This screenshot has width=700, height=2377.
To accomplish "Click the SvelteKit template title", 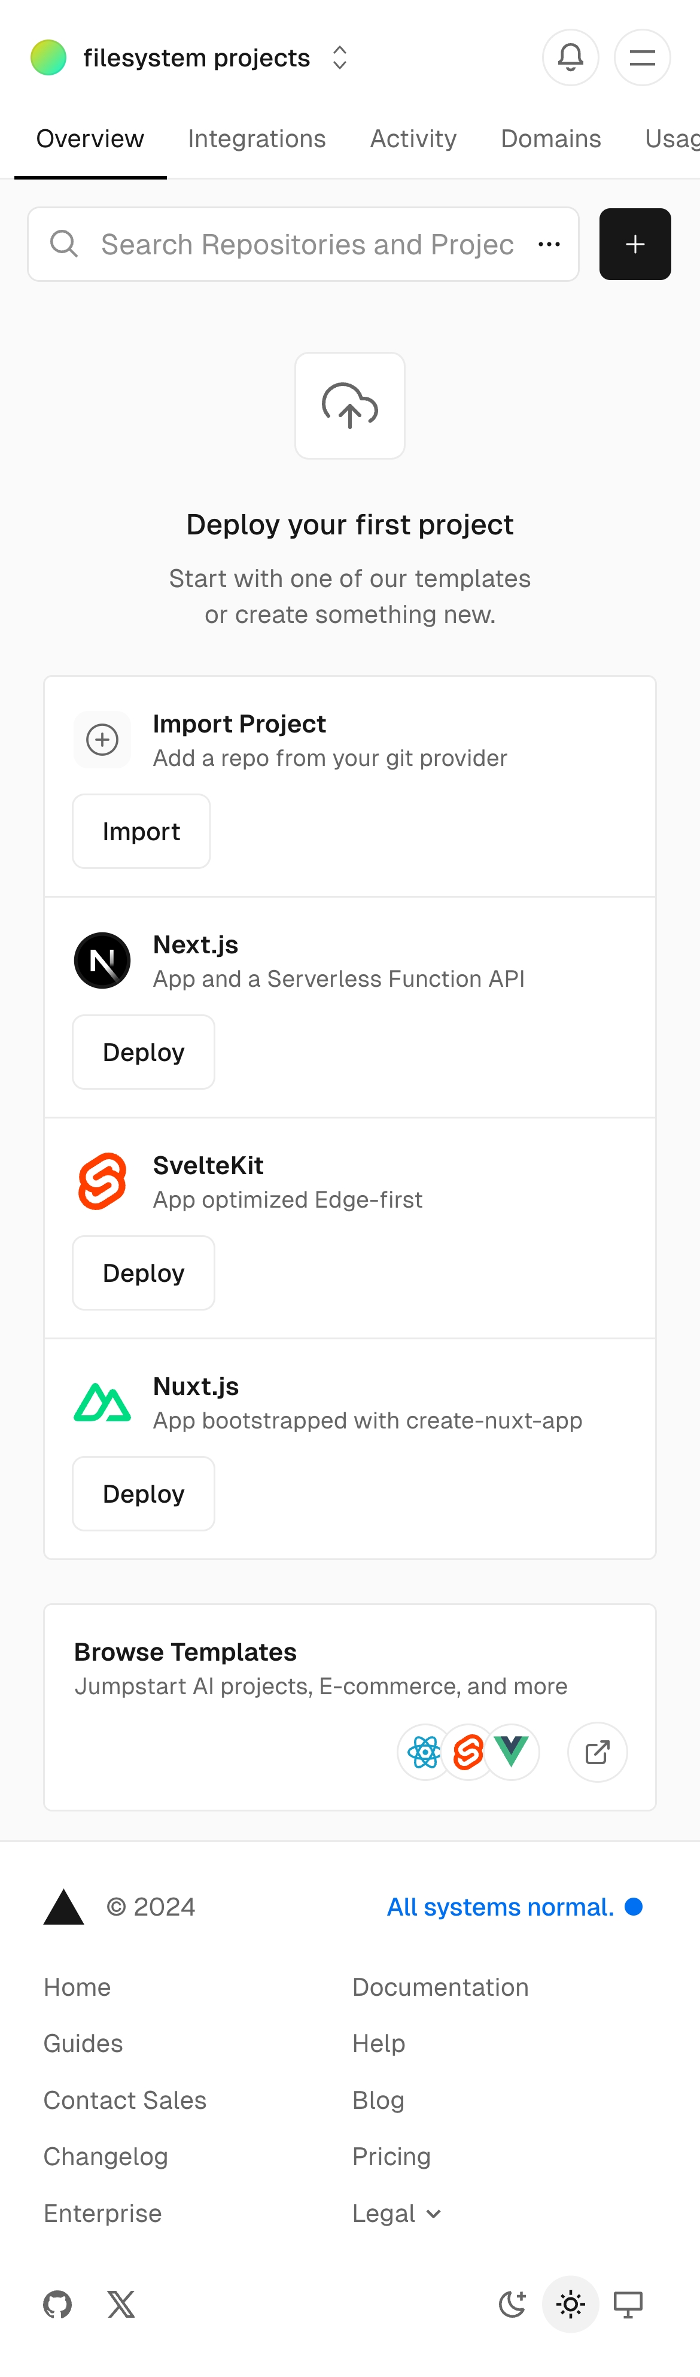I will (x=208, y=1165).
